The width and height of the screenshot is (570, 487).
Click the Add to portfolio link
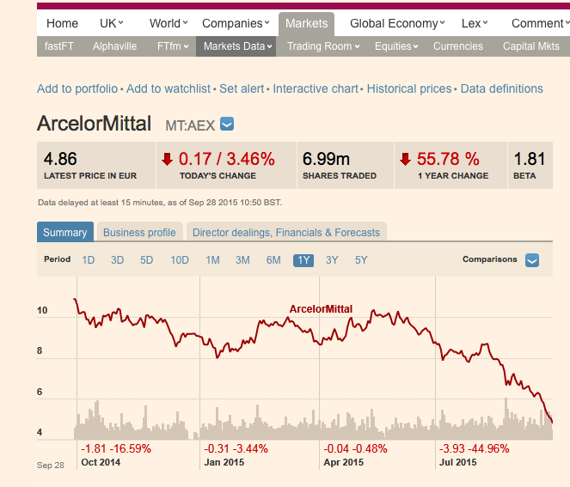click(x=78, y=88)
